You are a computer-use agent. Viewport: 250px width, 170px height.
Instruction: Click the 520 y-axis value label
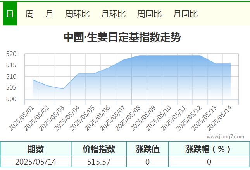click(12, 54)
